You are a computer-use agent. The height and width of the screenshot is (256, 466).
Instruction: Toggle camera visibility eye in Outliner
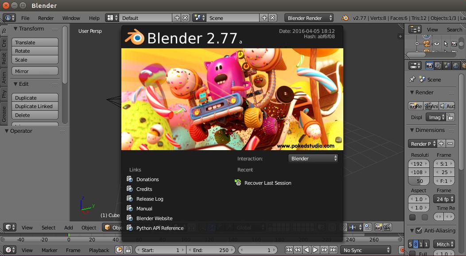pyautogui.click(x=436, y=44)
